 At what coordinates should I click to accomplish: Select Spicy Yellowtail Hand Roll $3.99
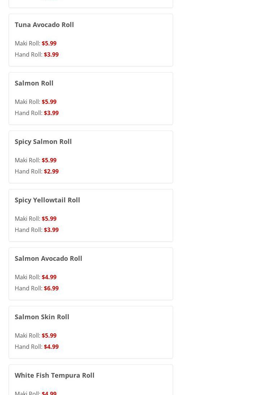click(51, 230)
